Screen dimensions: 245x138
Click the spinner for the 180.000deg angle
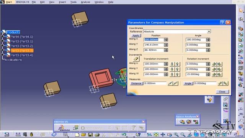click(x=208, y=39)
